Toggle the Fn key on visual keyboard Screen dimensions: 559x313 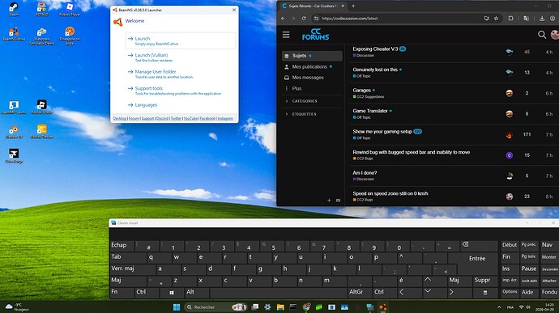[121, 292]
